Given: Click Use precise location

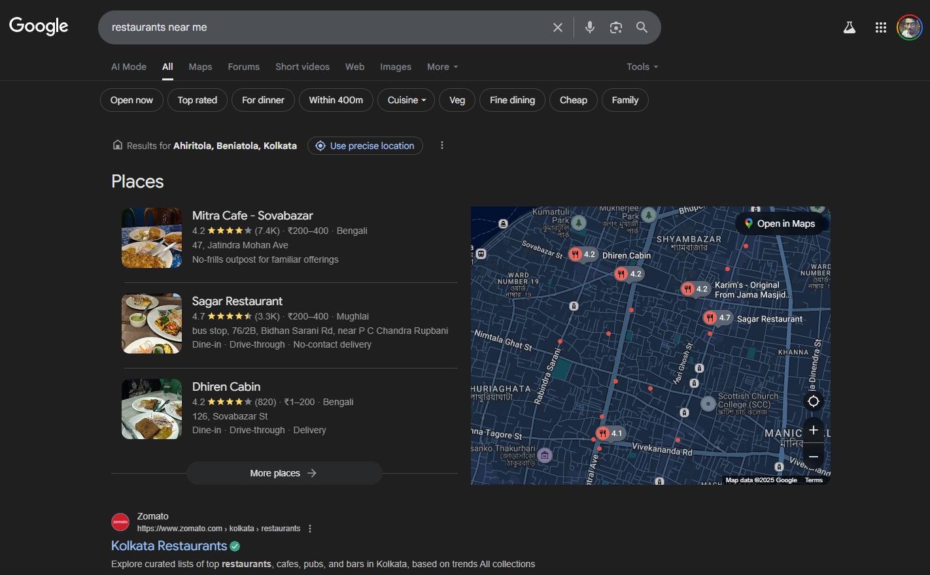Looking at the screenshot, I should click(365, 146).
